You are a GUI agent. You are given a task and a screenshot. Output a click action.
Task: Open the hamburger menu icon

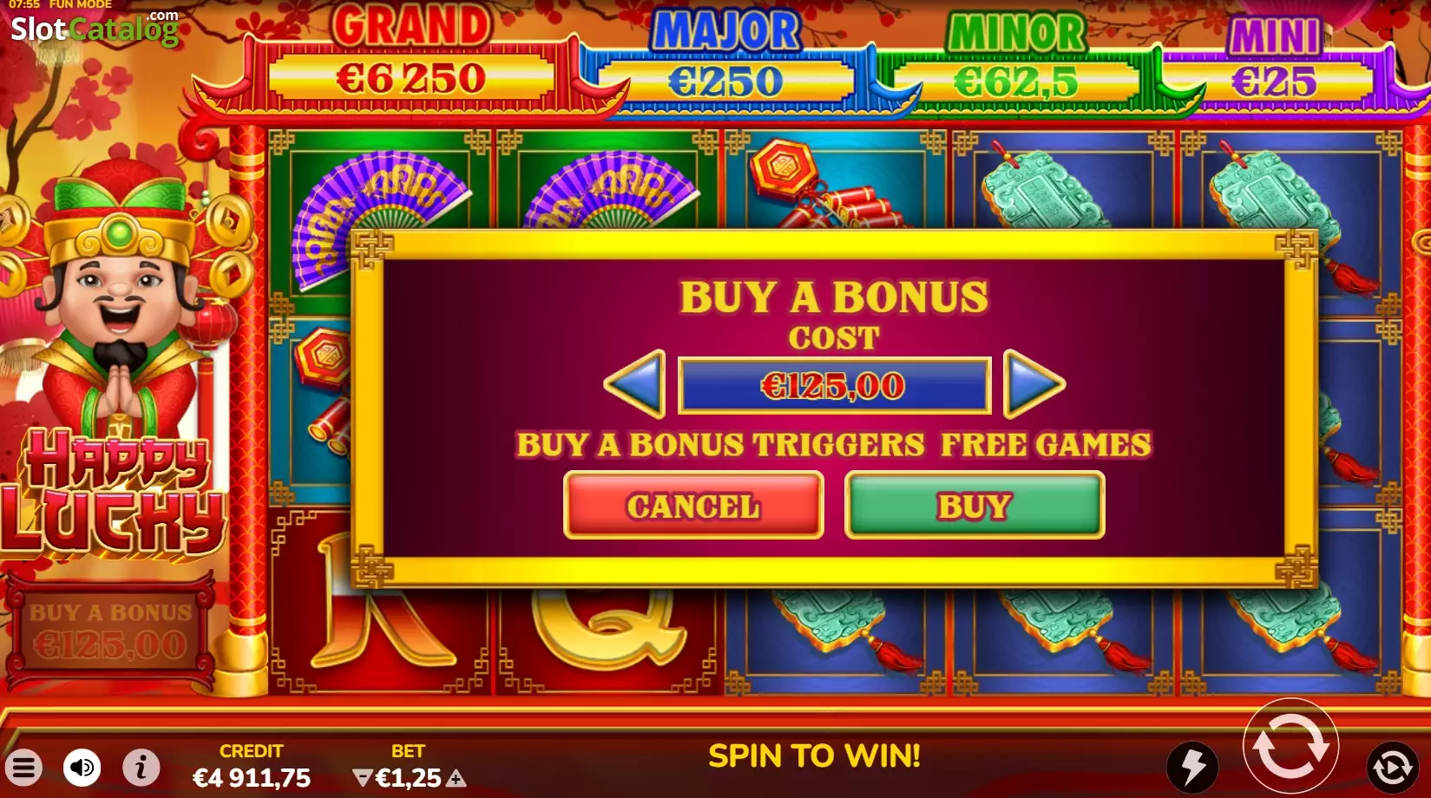click(x=23, y=768)
